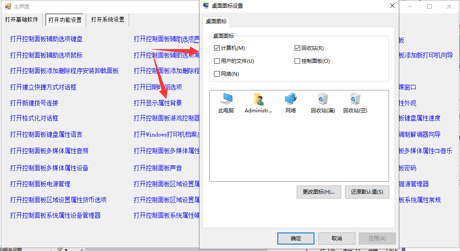Select the 回收站(满) full recycle bin icon
The height and width of the screenshot is (251, 460).
323,99
